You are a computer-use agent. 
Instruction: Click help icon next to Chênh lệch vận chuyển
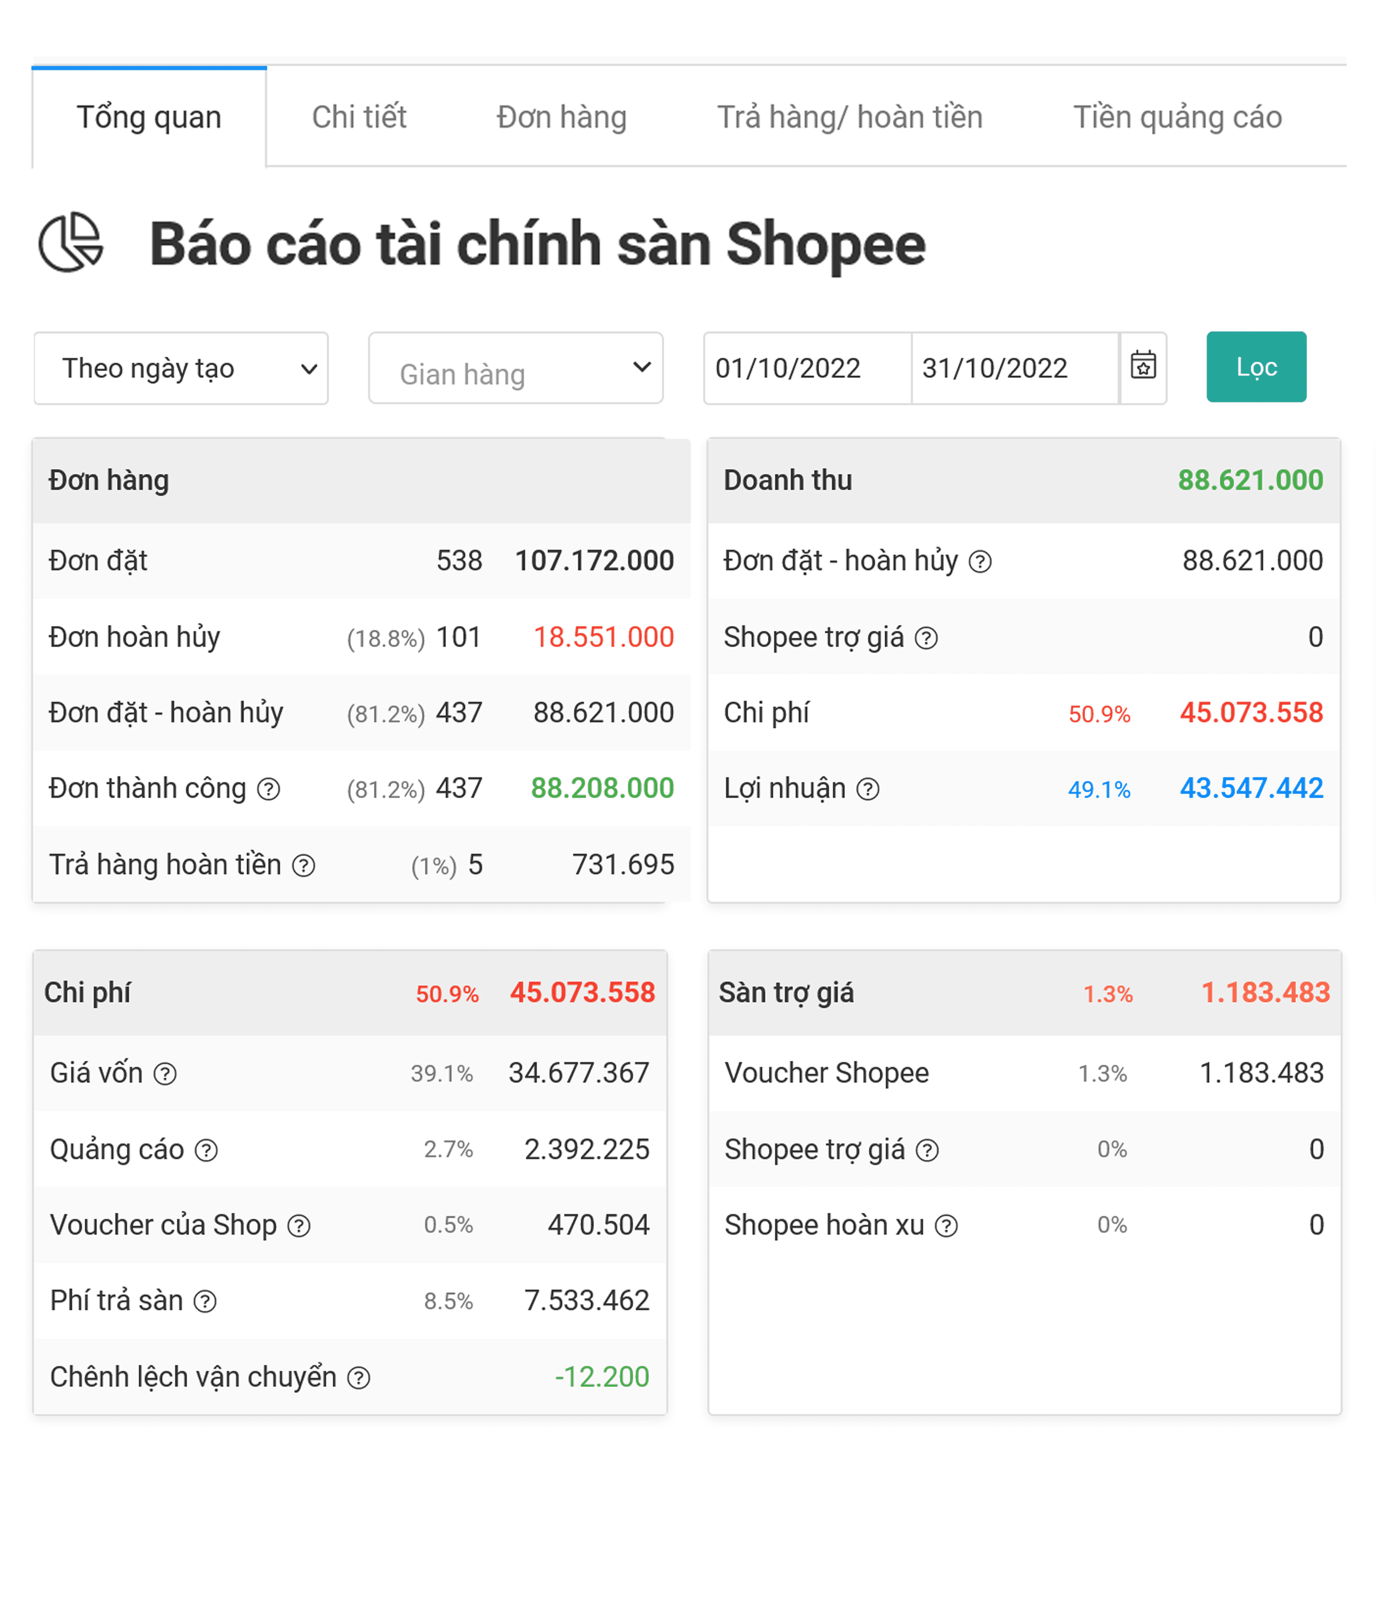358,1378
